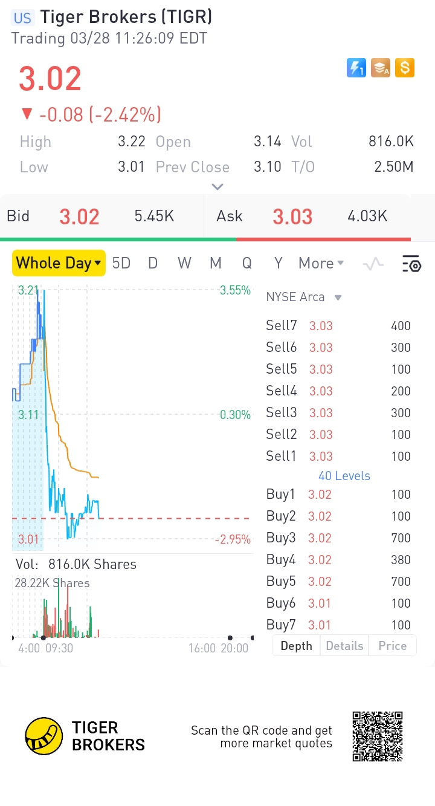This screenshot has height=806, width=435.
Task: Select the Sell4 order row
Action: [338, 391]
